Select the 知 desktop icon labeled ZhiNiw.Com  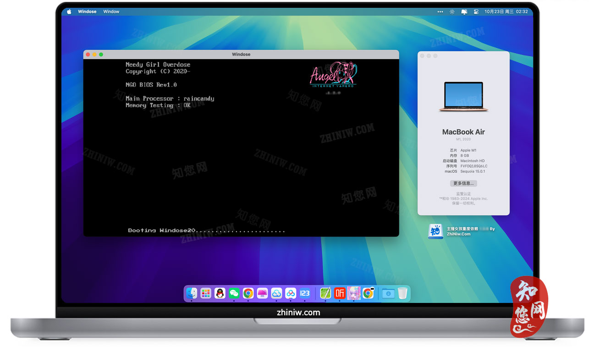point(435,231)
